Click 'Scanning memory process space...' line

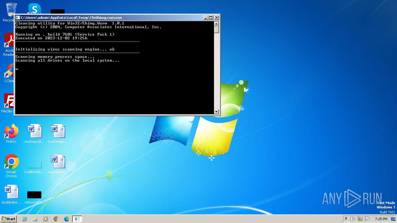pyautogui.click(x=55, y=57)
